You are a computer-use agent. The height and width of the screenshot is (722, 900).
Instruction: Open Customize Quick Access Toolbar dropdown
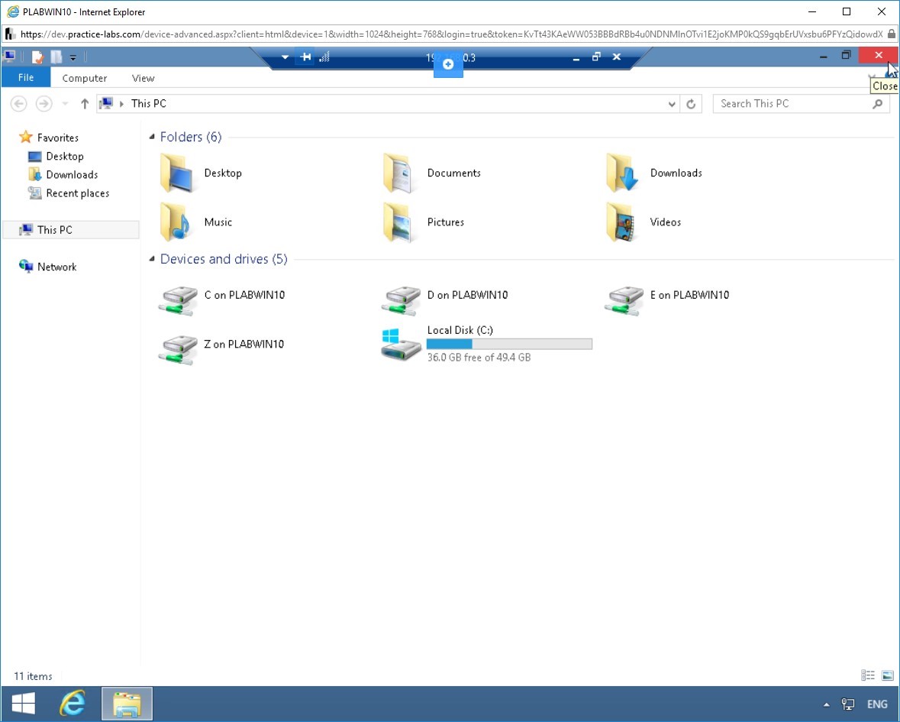click(x=73, y=57)
